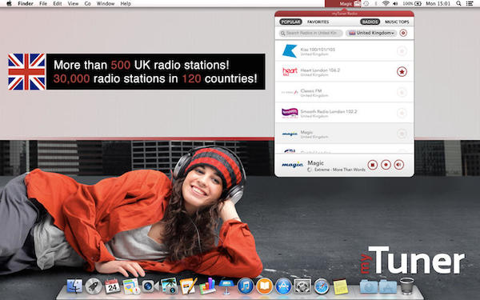Unfavorite Heart London 106.2 star
Screen dimensions: 480x300
(402, 72)
